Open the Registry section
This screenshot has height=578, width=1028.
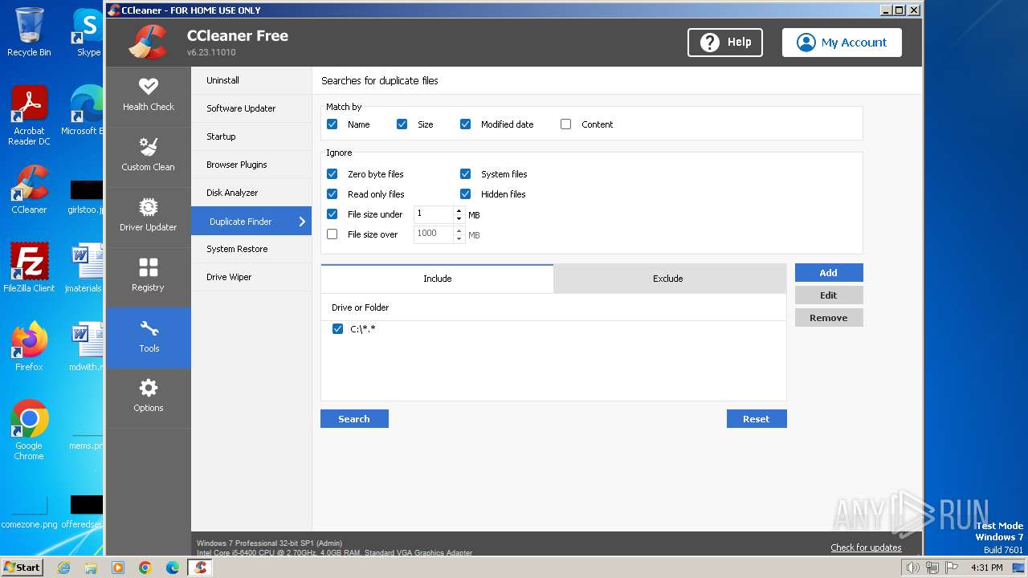pyautogui.click(x=149, y=277)
